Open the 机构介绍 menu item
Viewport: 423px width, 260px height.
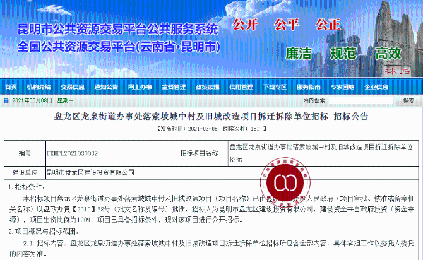point(39,87)
